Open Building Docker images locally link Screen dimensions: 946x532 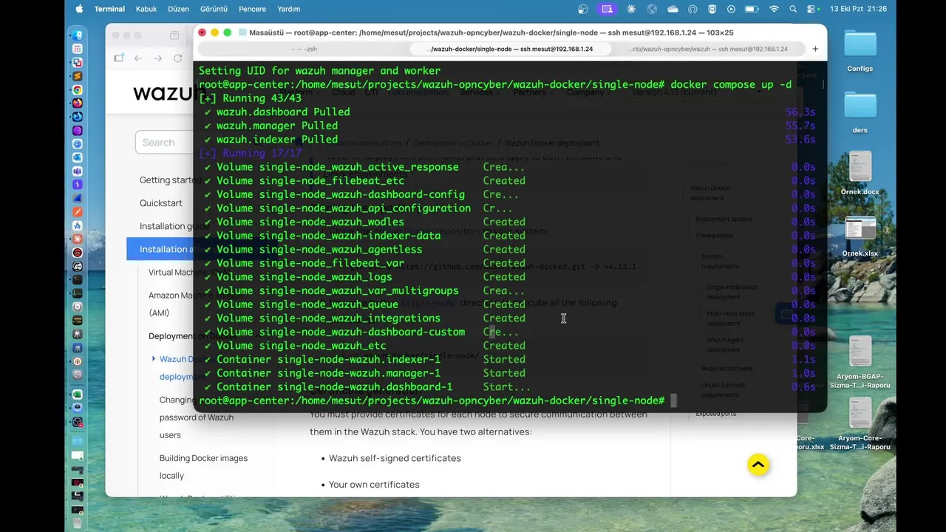point(203,467)
